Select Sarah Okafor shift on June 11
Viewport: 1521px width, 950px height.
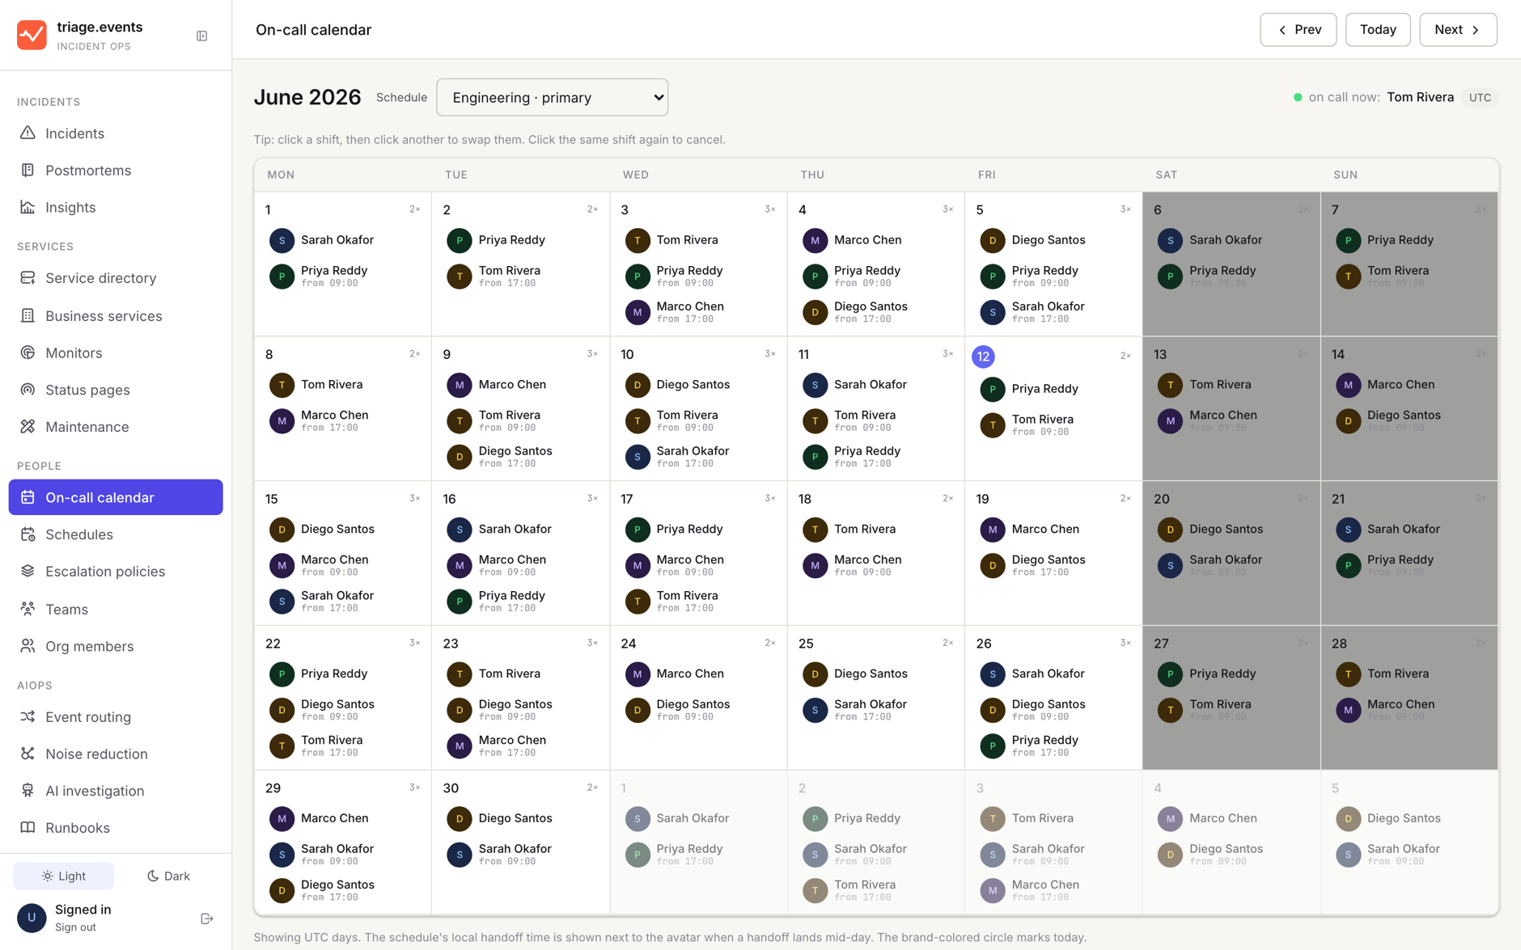[875, 385]
